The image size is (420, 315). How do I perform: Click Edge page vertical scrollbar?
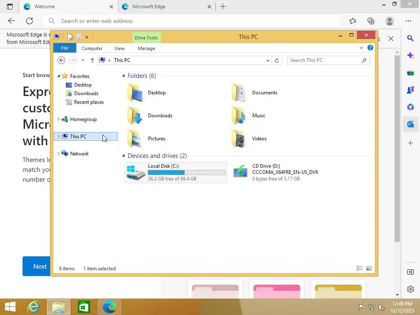[x=397, y=148]
